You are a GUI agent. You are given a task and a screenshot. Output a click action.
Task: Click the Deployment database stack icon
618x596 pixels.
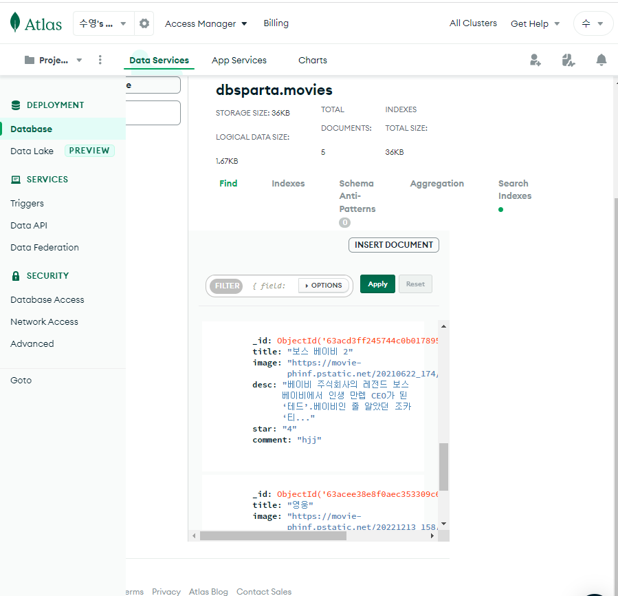click(x=16, y=105)
